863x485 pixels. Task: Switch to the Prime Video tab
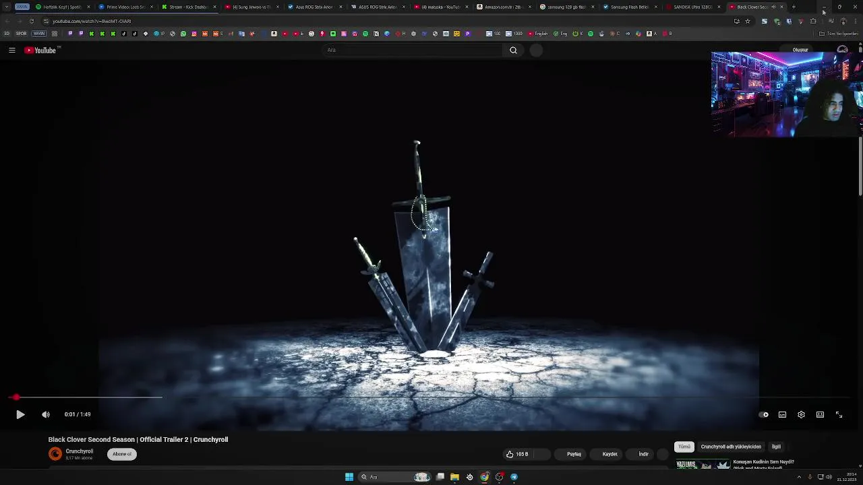point(126,7)
